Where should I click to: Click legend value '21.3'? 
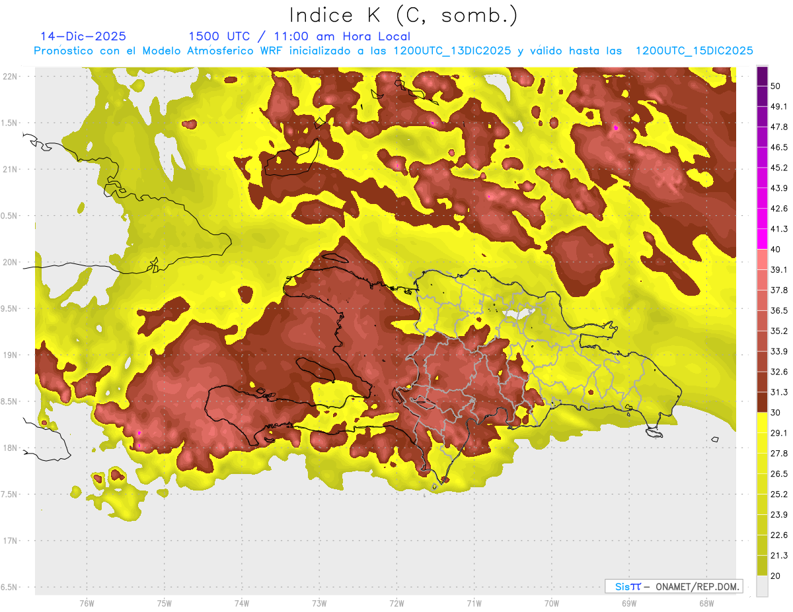[x=778, y=556]
